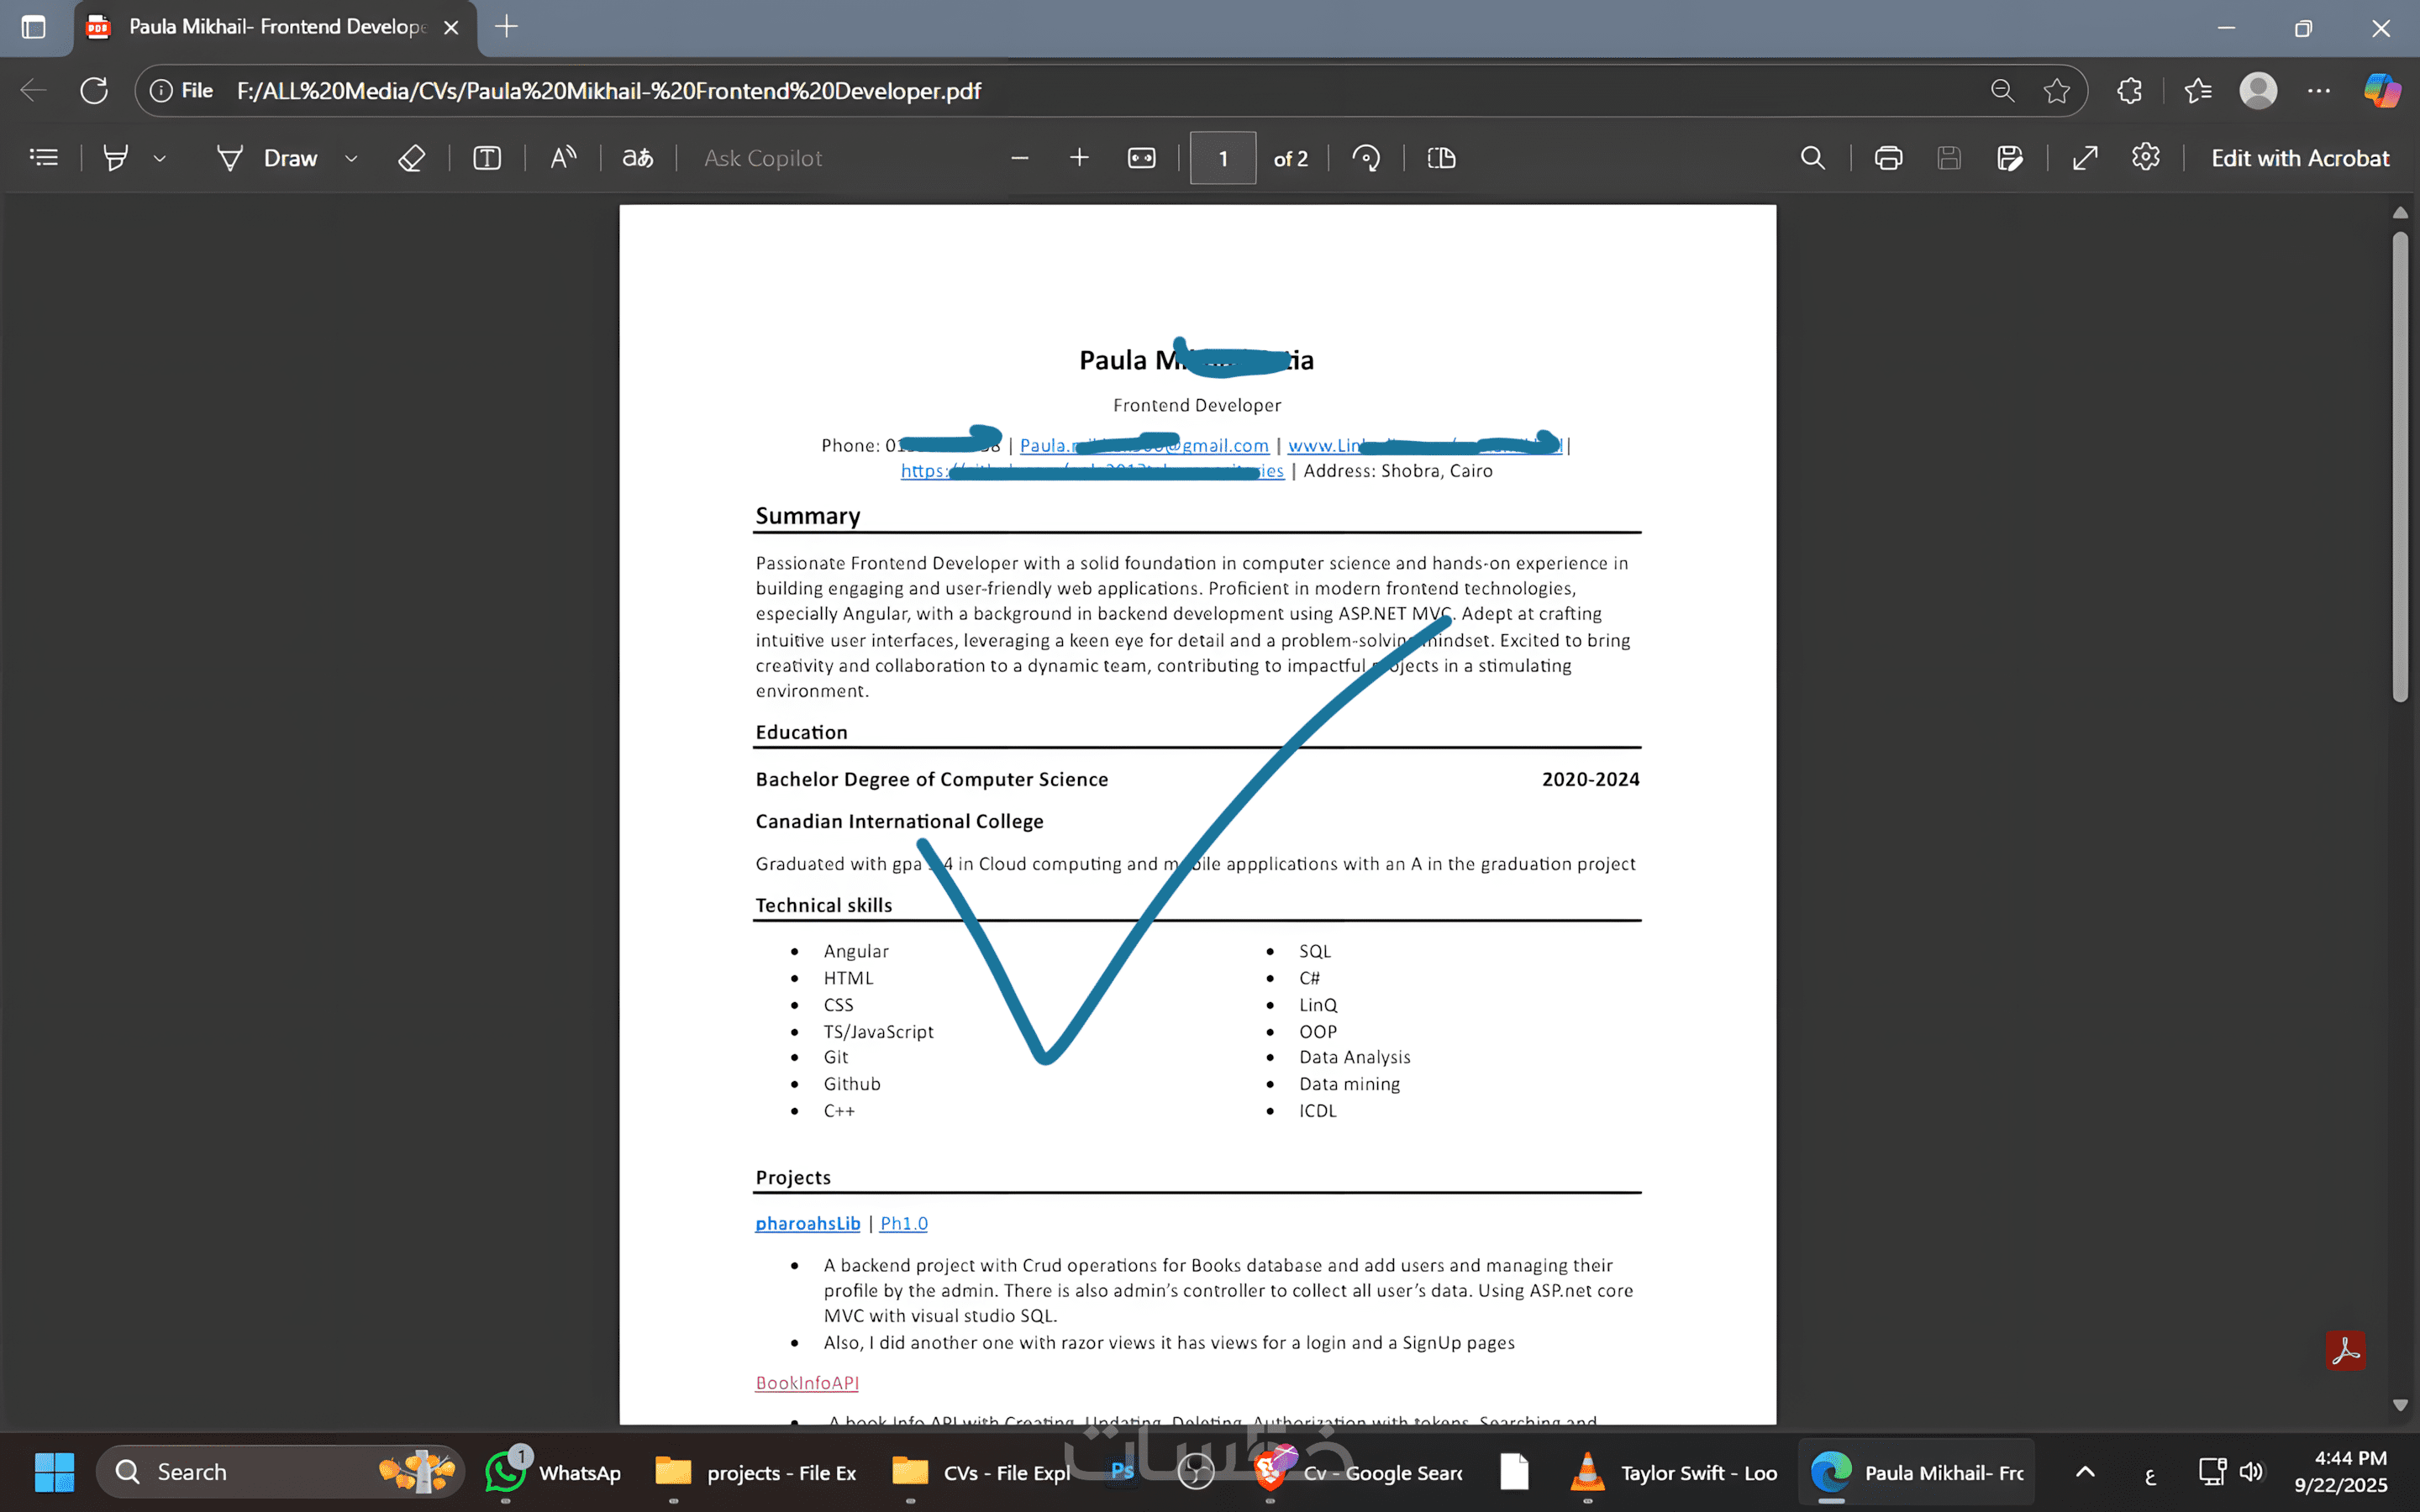Click the vertical scrollbar thumb
This screenshot has width=2420, height=1512.
[2400, 466]
